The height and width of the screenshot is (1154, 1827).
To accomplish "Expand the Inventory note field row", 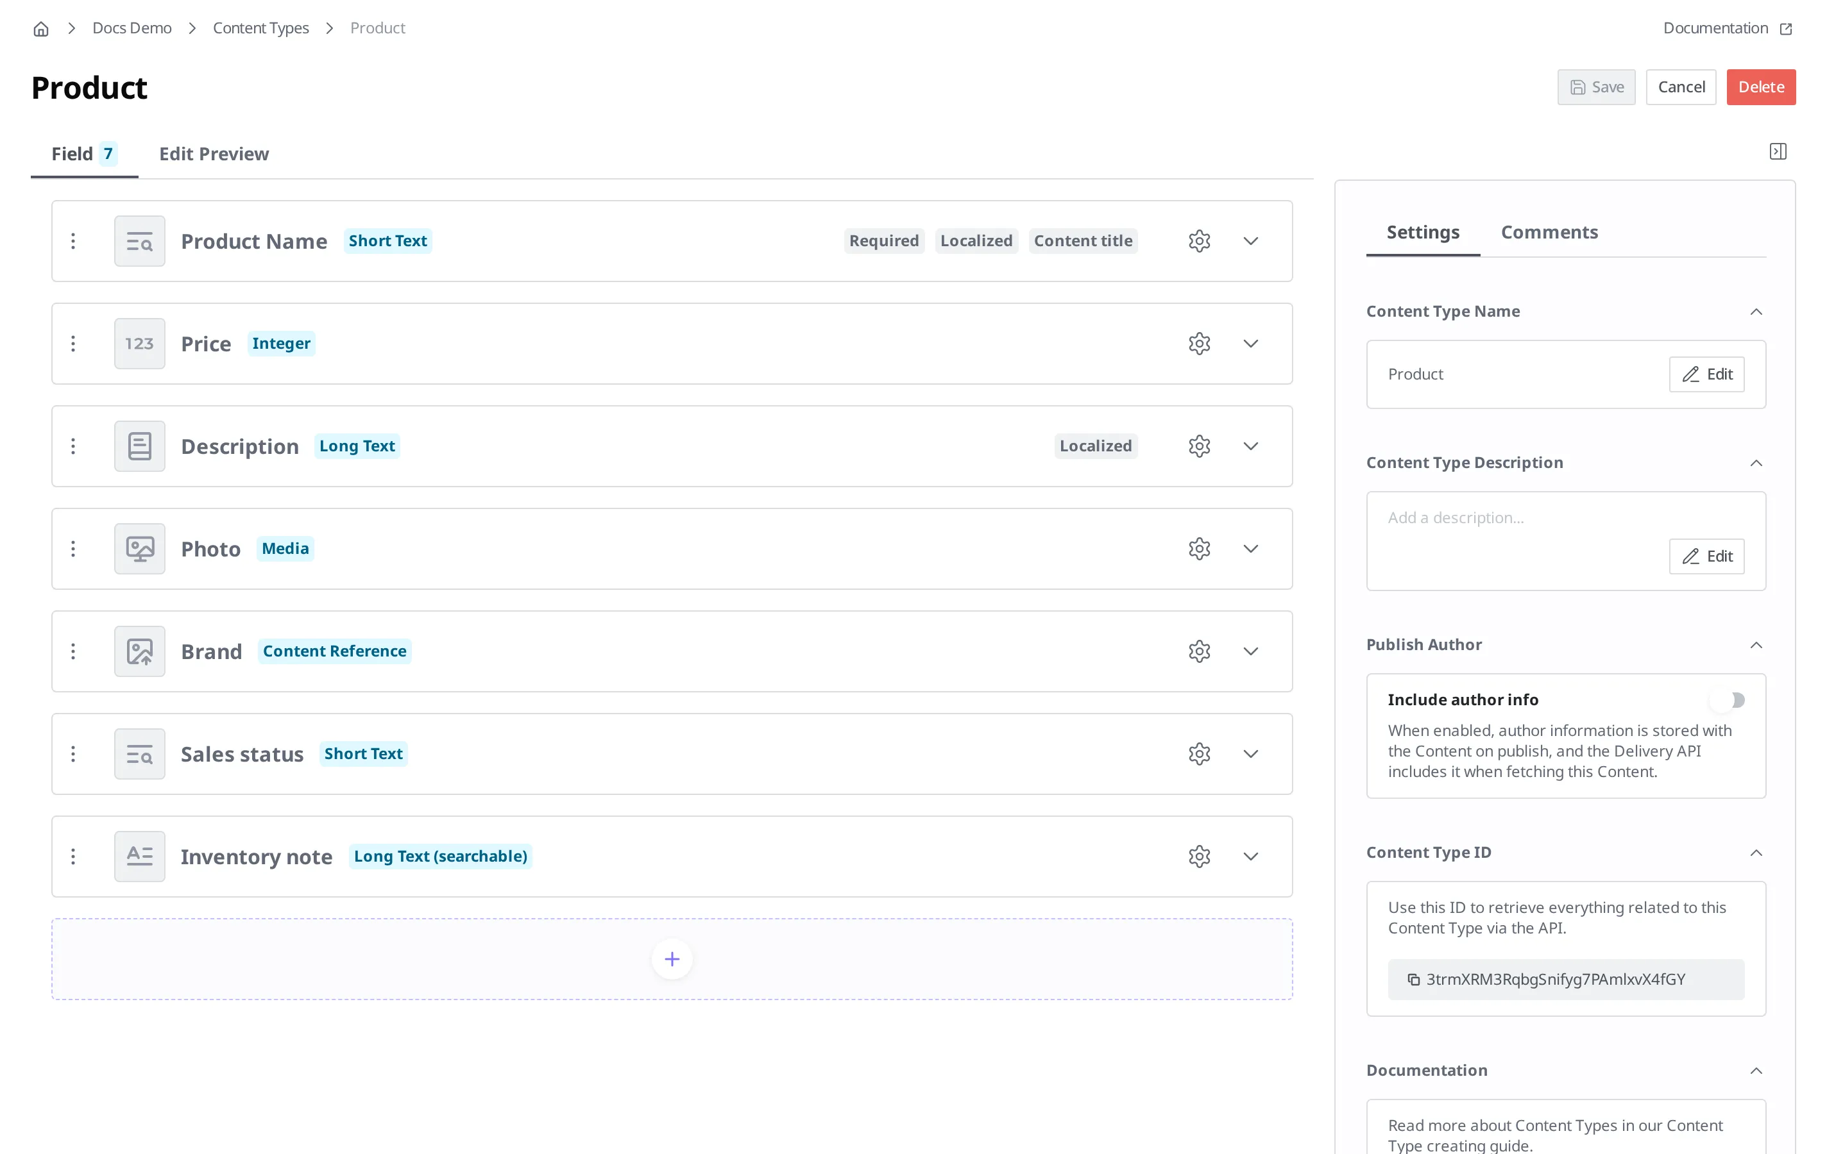I will [x=1251, y=857].
